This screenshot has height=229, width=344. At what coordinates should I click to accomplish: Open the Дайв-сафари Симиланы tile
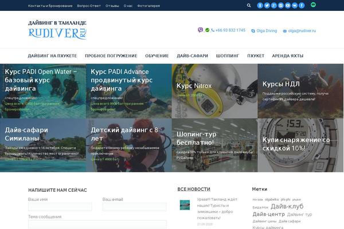[43, 145]
